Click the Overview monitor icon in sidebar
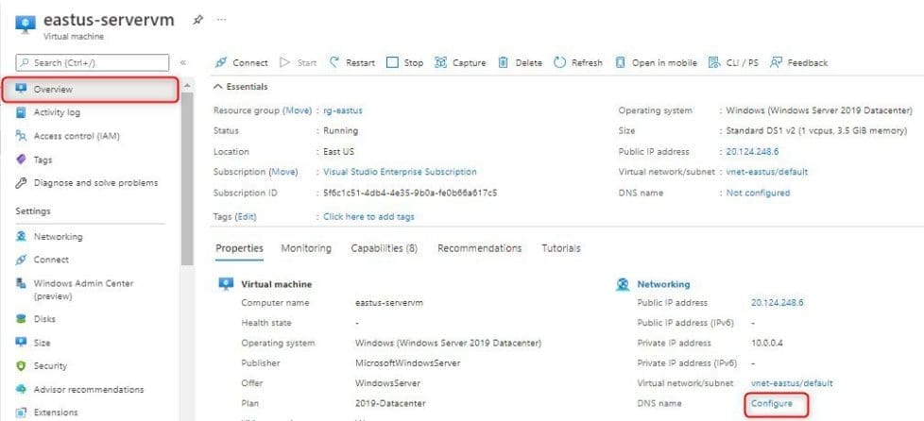924x421 pixels. (21, 89)
